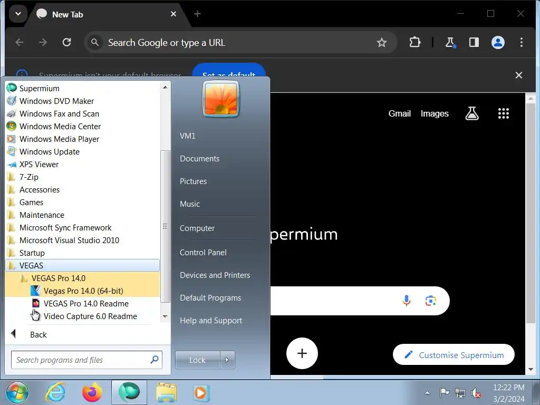Select the New Tab browser tab
540x405 pixels.
click(x=107, y=14)
